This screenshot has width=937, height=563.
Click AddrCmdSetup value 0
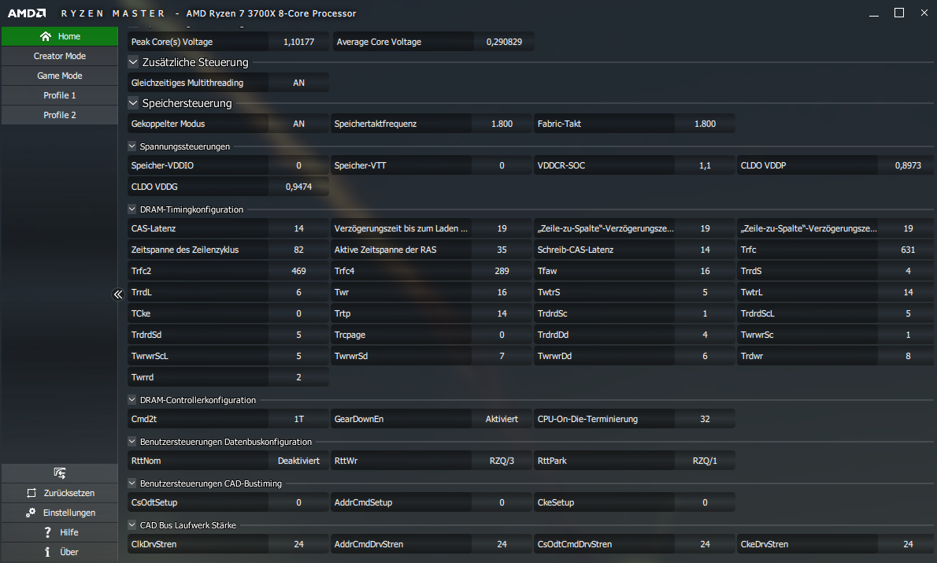coord(502,502)
